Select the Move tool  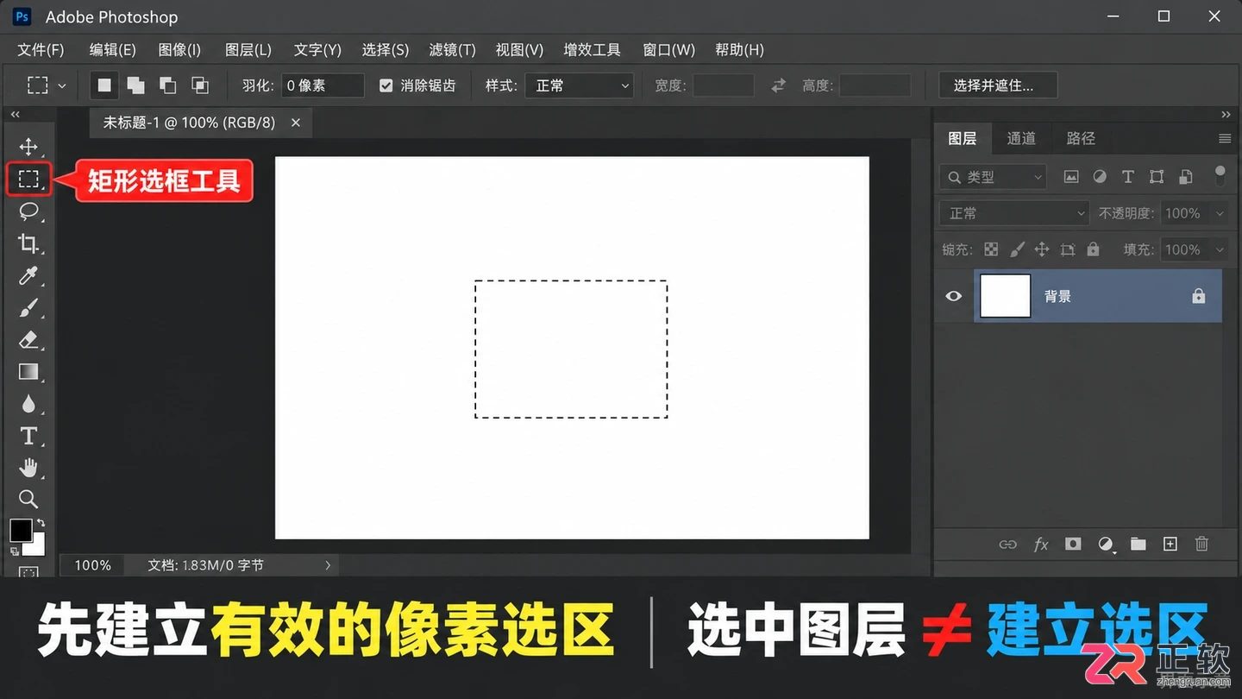tap(28, 147)
